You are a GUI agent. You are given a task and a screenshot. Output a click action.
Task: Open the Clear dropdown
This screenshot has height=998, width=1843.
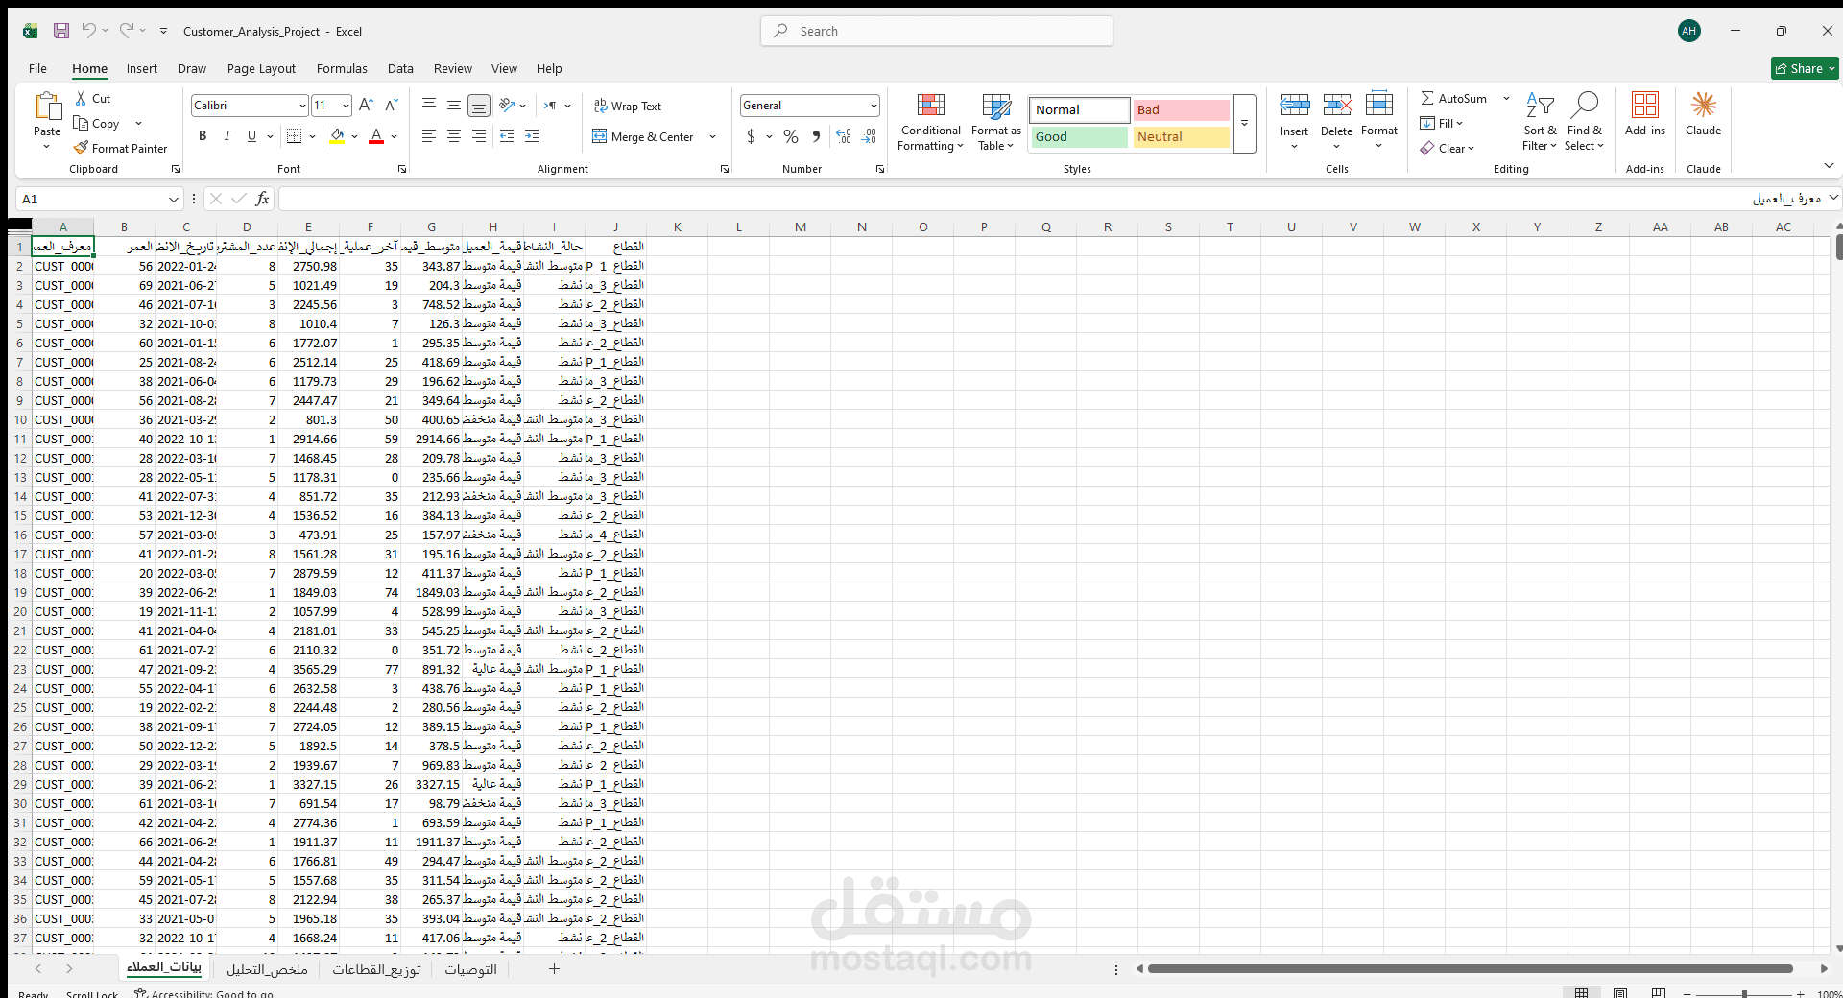(x=1448, y=149)
